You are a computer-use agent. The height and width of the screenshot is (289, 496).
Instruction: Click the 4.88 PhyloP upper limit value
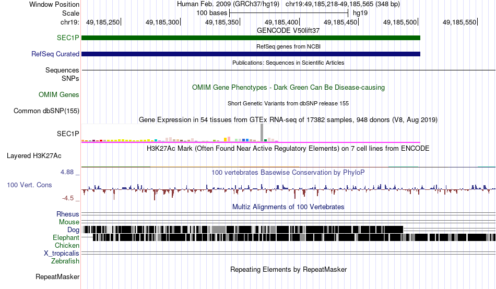tap(67, 172)
